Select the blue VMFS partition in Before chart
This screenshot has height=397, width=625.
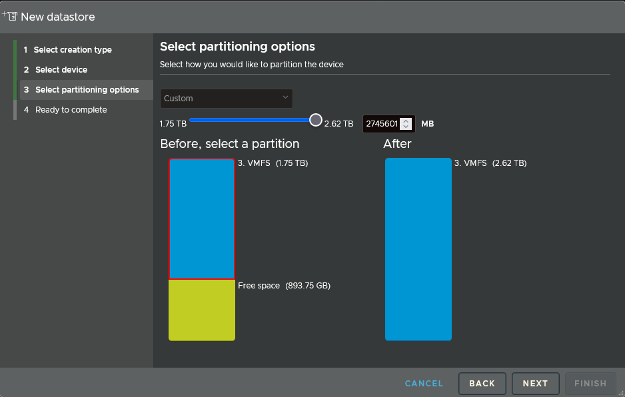[202, 218]
